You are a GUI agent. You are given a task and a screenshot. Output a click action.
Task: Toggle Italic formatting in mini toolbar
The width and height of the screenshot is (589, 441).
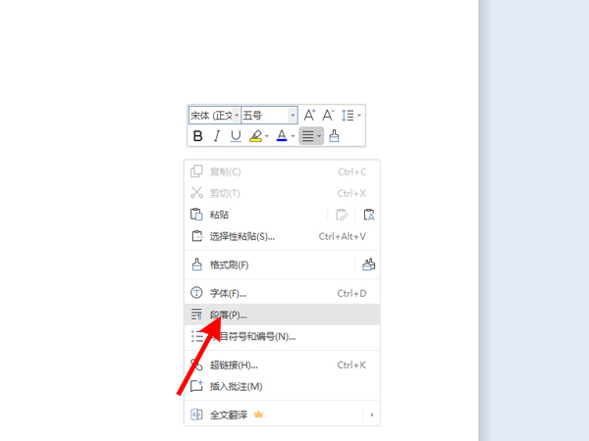[x=217, y=136]
